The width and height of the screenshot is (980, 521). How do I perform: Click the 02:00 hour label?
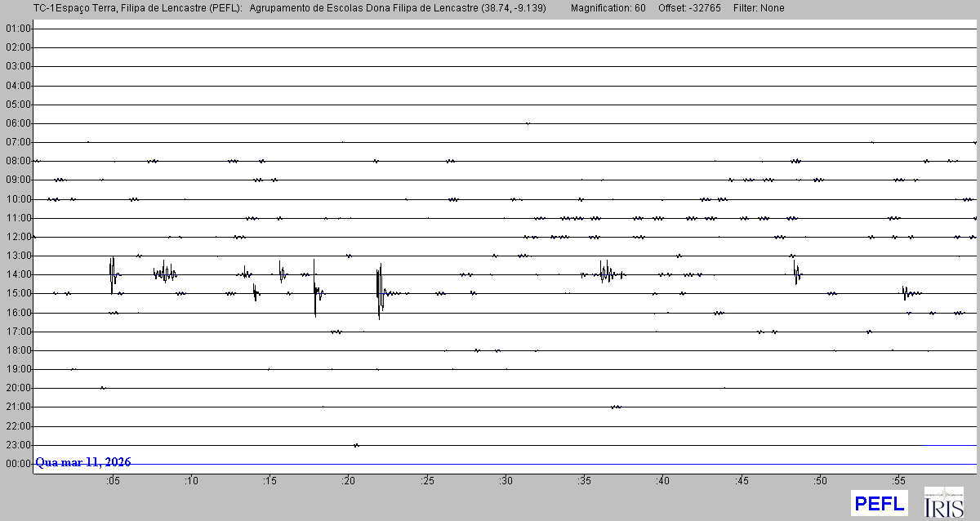(18, 47)
